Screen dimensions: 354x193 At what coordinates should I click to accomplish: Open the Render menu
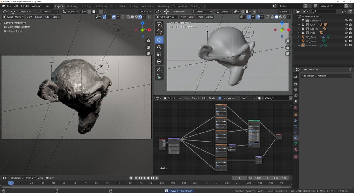click(25, 6)
